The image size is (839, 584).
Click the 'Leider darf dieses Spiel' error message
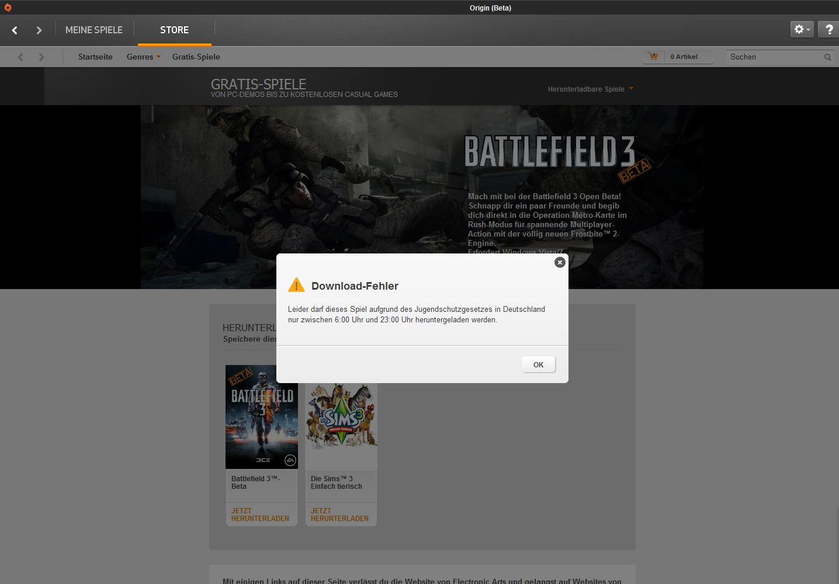pyautogui.click(x=417, y=314)
